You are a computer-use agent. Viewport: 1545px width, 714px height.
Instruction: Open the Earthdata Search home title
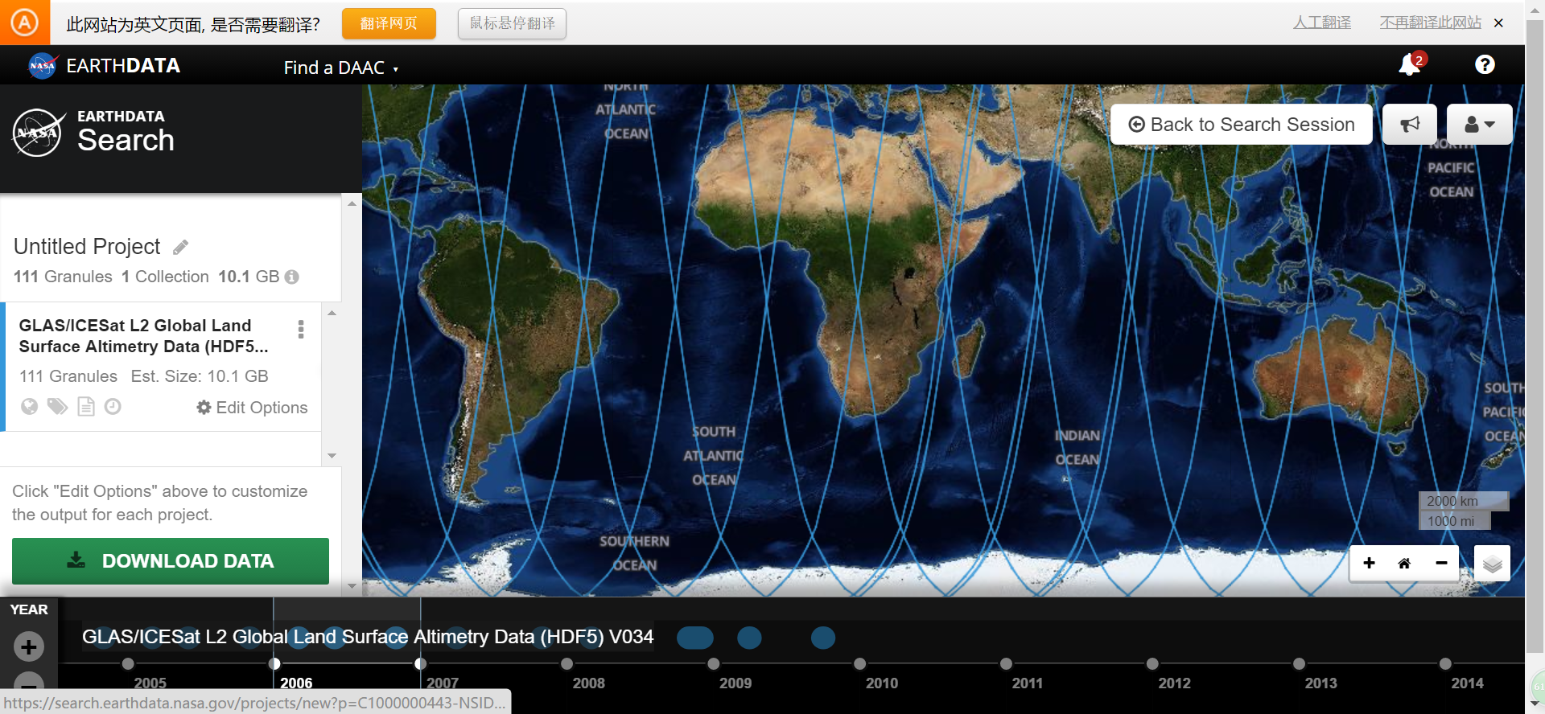coord(126,133)
